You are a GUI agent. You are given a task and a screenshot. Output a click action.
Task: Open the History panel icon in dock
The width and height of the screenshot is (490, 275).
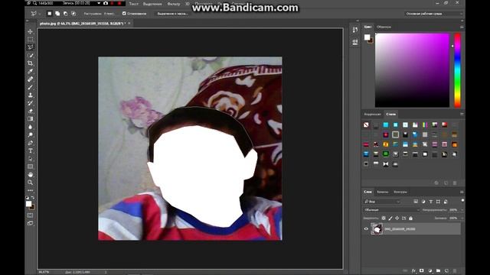[x=355, y=30]
